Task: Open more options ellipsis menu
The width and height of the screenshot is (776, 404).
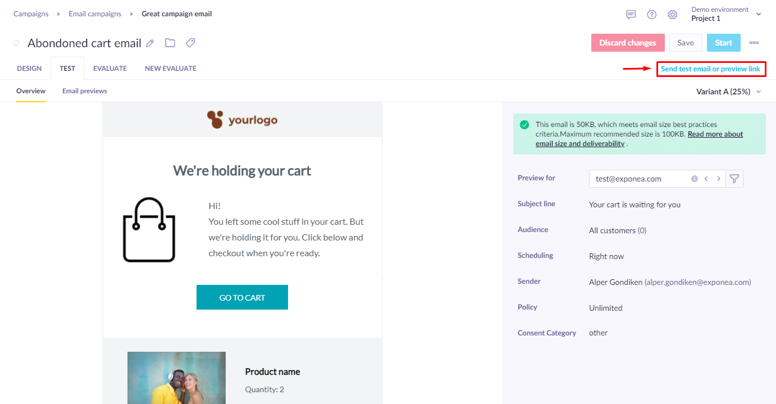Action: click(x=754, y=43)
